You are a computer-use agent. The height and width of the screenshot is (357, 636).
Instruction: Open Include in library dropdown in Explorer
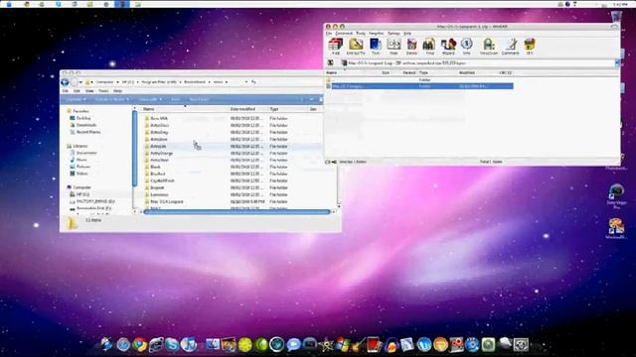pos(111,99)
